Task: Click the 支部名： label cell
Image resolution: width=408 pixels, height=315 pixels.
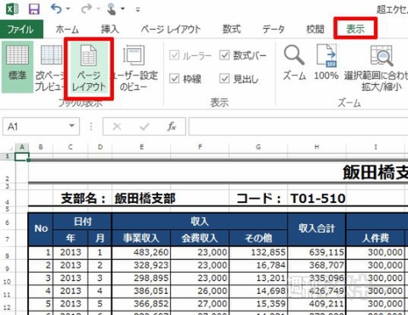Action: click(83, 199)
